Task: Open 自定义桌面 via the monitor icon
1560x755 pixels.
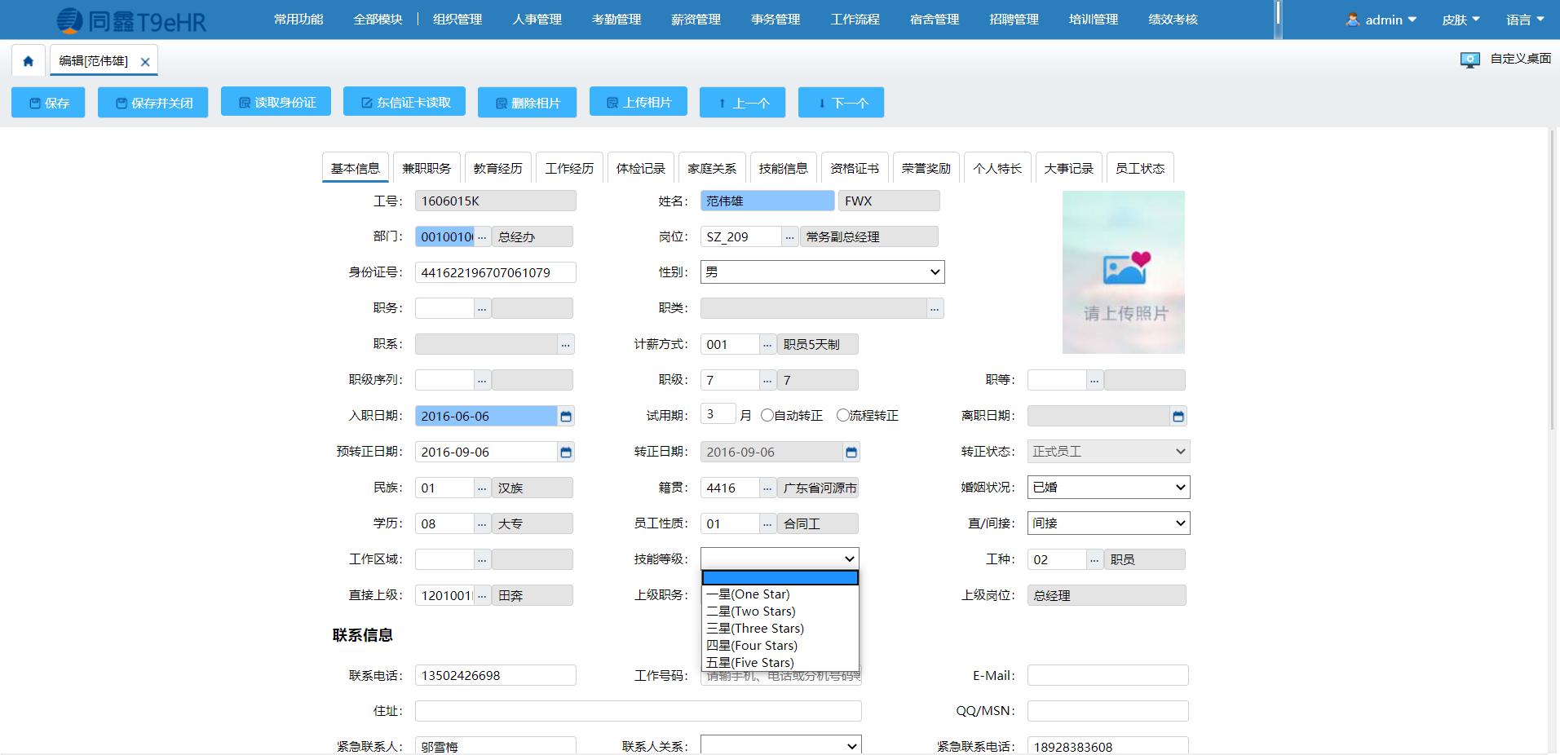Action: 1469,59
